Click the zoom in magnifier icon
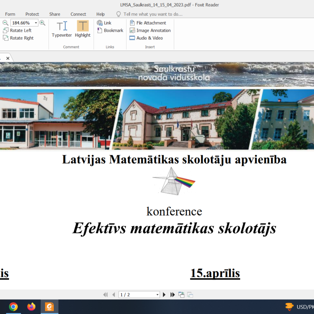Screen dimensions: 314x314 pos(42,23)
